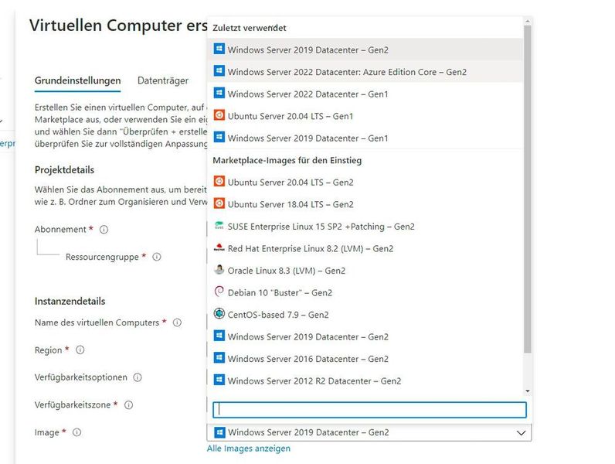Click Windows icon of Server 2012 R2 Datacenter
This screenshot has height=464, width=615.
pos(219,380)
